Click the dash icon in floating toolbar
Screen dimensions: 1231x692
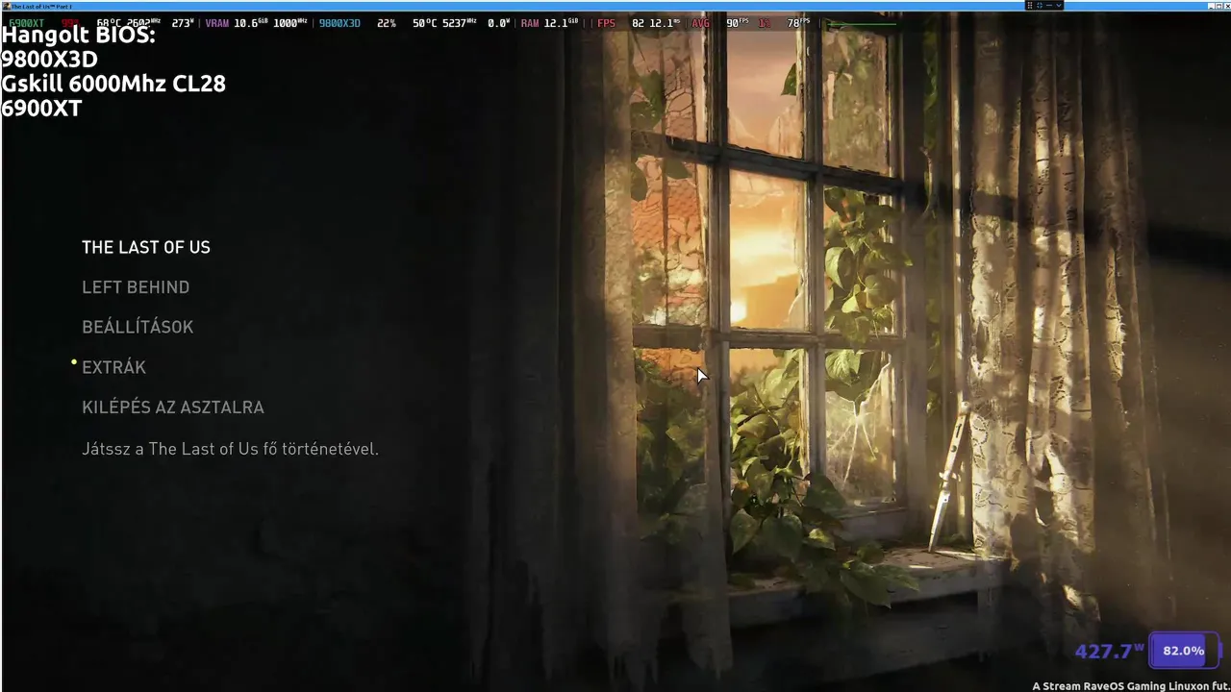(x=1049, y=5)
